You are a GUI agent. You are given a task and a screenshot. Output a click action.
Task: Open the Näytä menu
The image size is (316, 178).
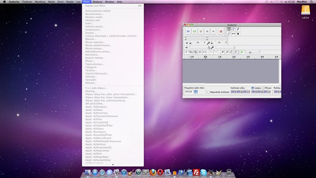(x=51, y=2)
